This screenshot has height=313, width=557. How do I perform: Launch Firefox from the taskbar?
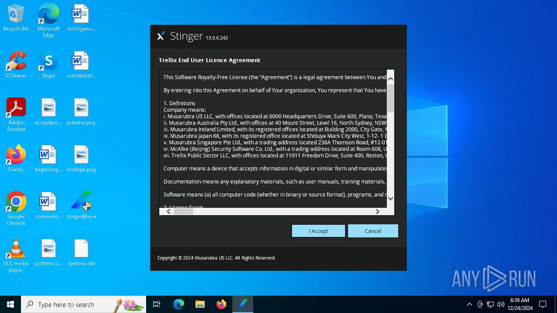[221, 304]
